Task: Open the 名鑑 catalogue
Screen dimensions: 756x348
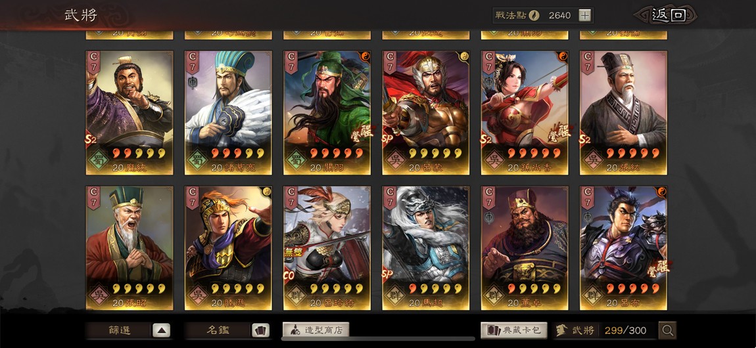Action: (218, 330)
